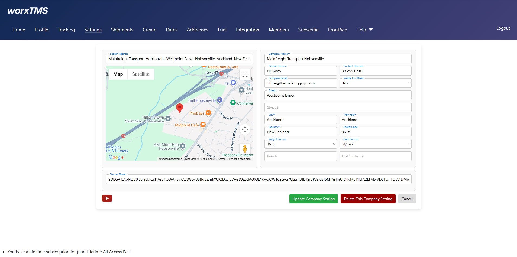Click the map fullscreen icon

245,74
